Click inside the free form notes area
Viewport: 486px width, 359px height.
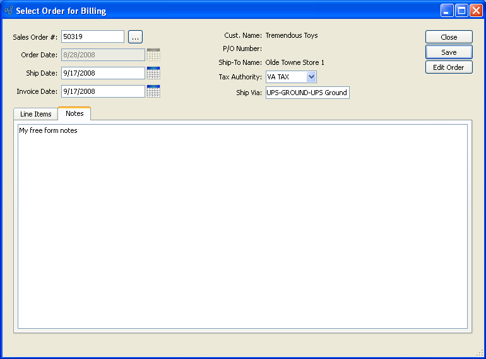click(243, 226)
